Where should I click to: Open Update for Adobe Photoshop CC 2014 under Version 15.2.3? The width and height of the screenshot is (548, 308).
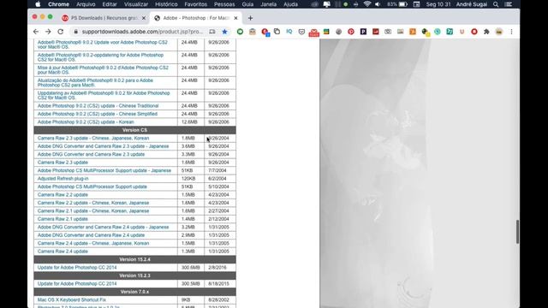[x=77, y=283]
